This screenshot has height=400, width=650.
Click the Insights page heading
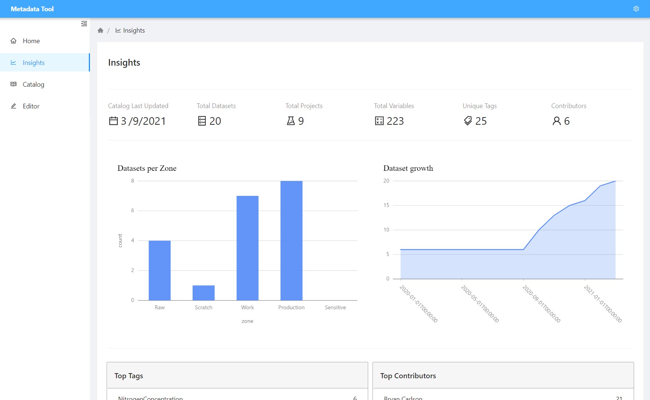[124, 63]
